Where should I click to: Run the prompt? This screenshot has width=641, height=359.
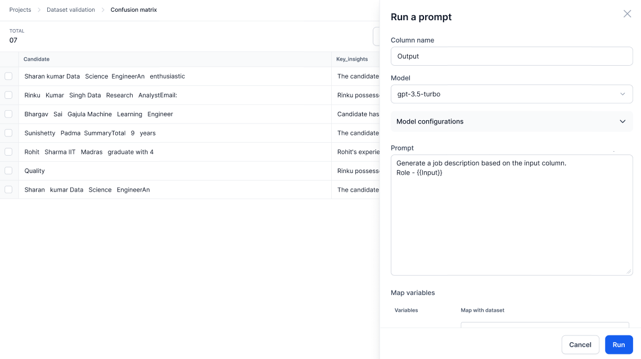click(x=619, y=345)
